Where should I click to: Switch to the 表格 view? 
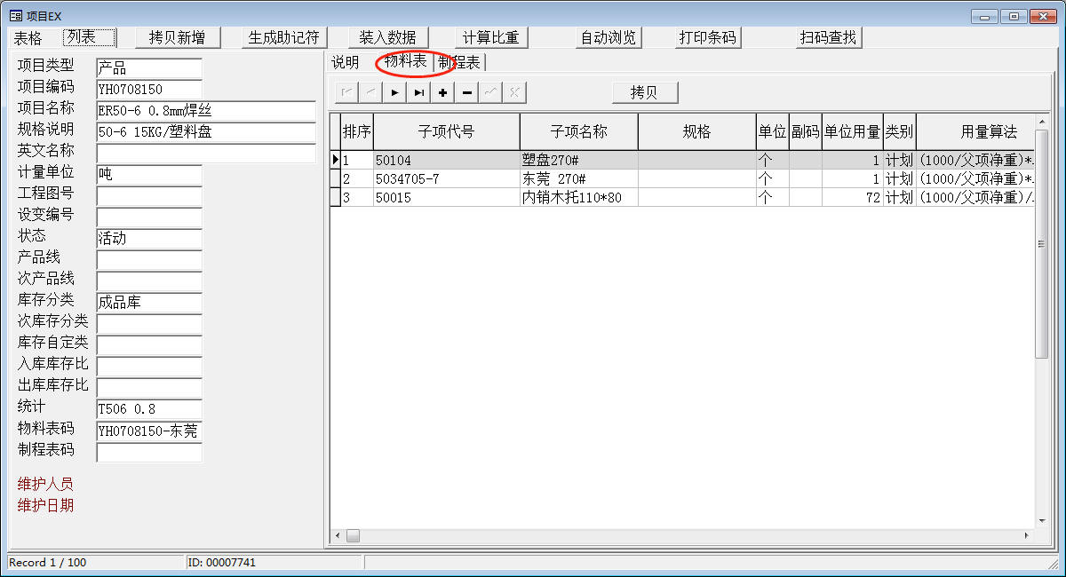point(28,37)
